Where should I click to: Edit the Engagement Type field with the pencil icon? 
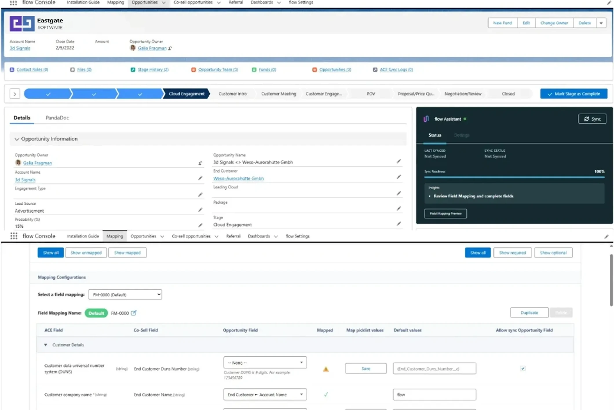coord(200,195)
